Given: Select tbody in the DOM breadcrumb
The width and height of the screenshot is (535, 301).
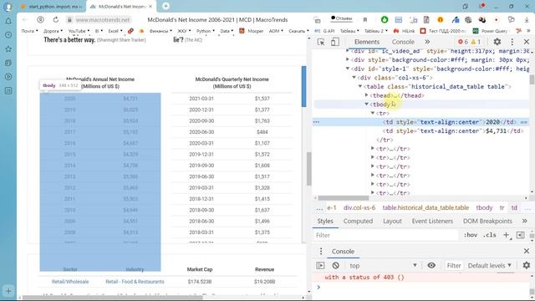Looking at the screenshot, I should (484, 207).
